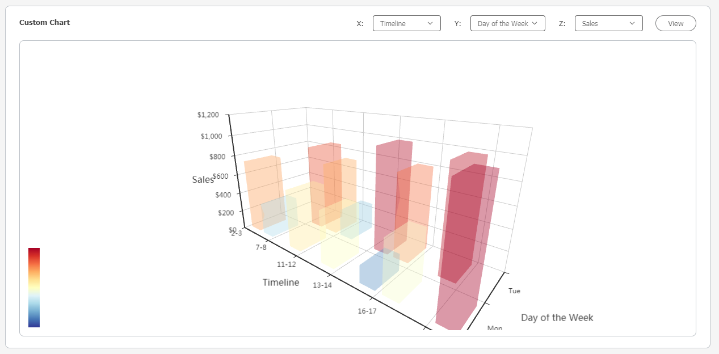Screen dimensions: 719x354
Task: Click the color gradient legend bar
Action: [34, 288]
